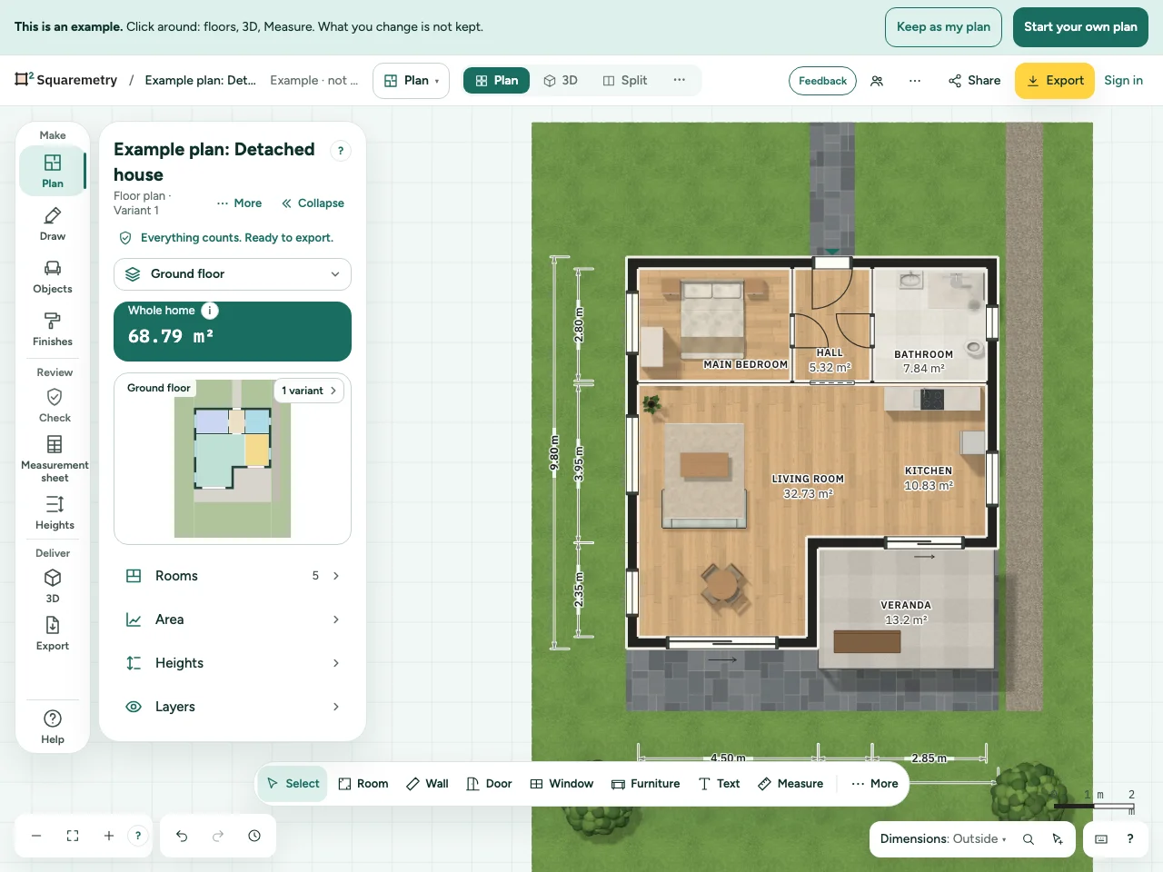Expand the Rooms row
The image size is (1163, 872).
point(233,576)
